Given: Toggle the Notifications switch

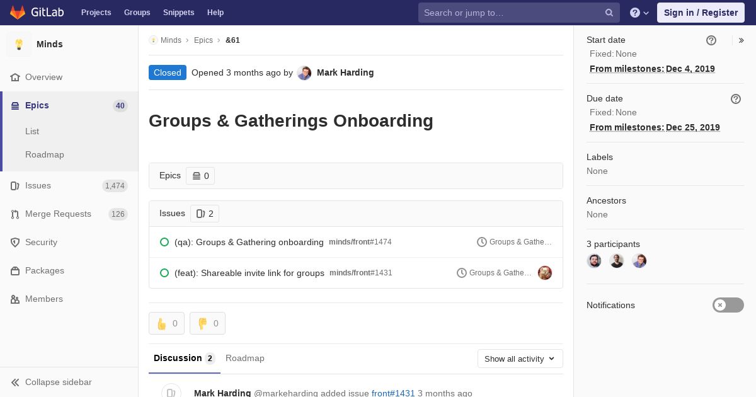Looking at the screenshot, I should coord(728,305).
